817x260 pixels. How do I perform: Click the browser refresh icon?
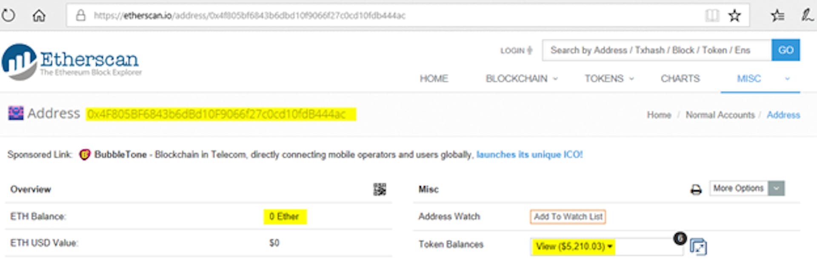click(x=9, y=16)
